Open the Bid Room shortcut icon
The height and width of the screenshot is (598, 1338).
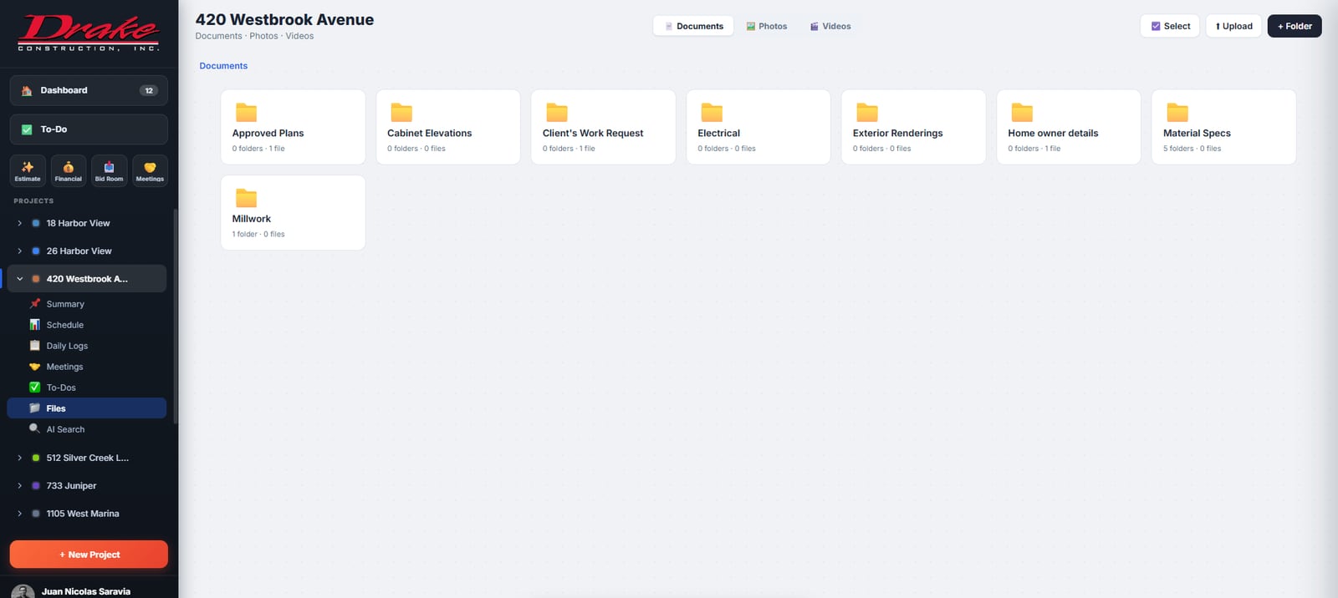click(109, 170)
